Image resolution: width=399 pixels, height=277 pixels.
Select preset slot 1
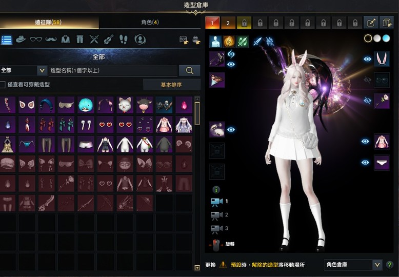pyautogui.click(x=212, y=23)
